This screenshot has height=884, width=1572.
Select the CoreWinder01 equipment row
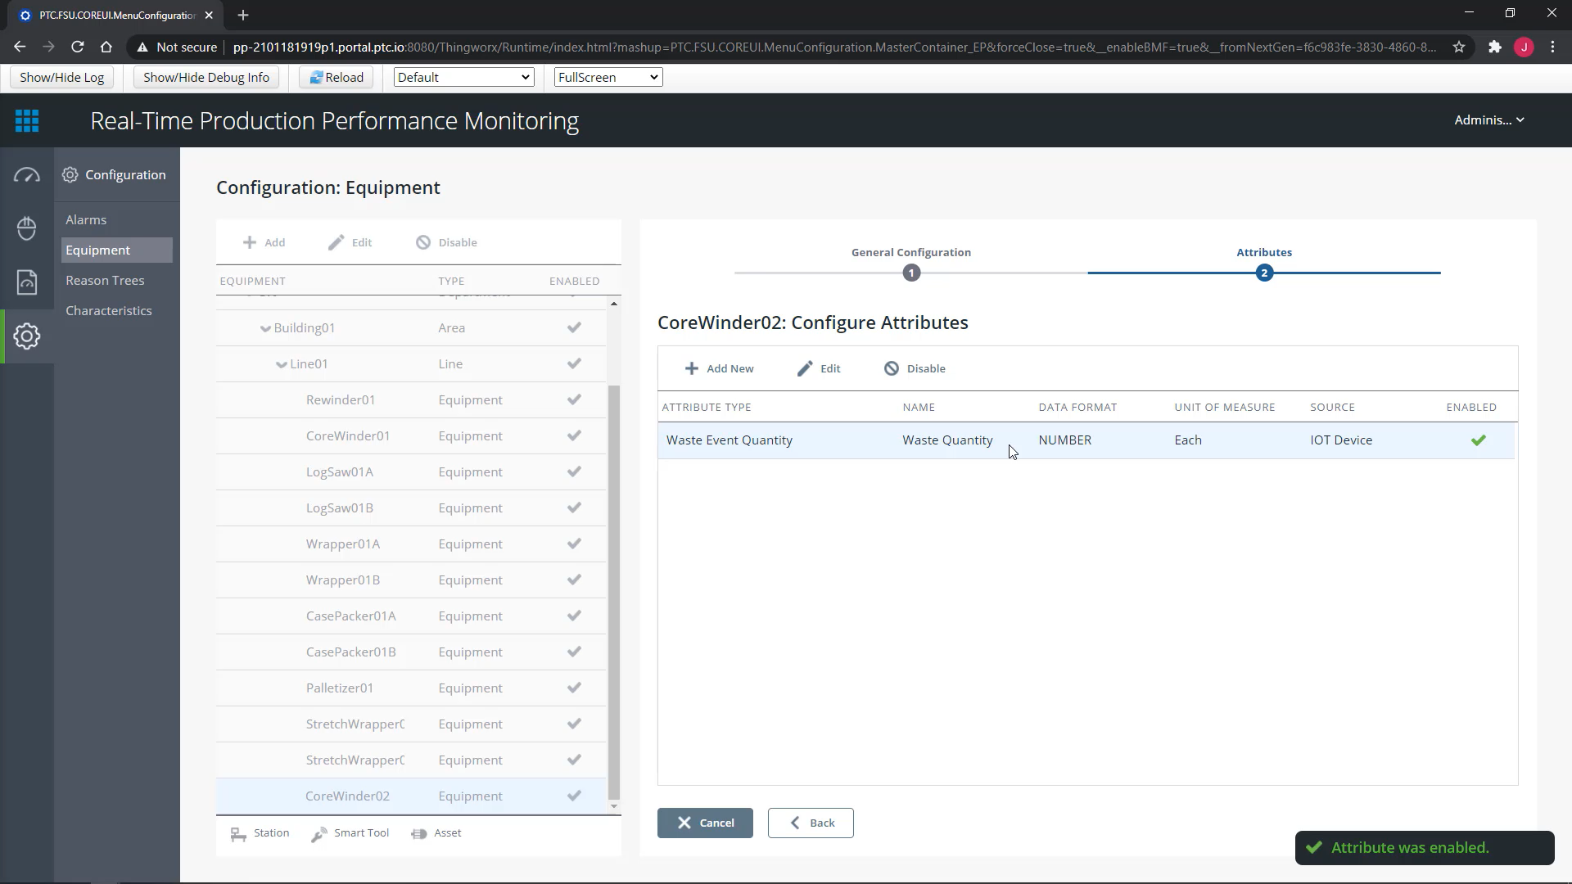[411, 436]
